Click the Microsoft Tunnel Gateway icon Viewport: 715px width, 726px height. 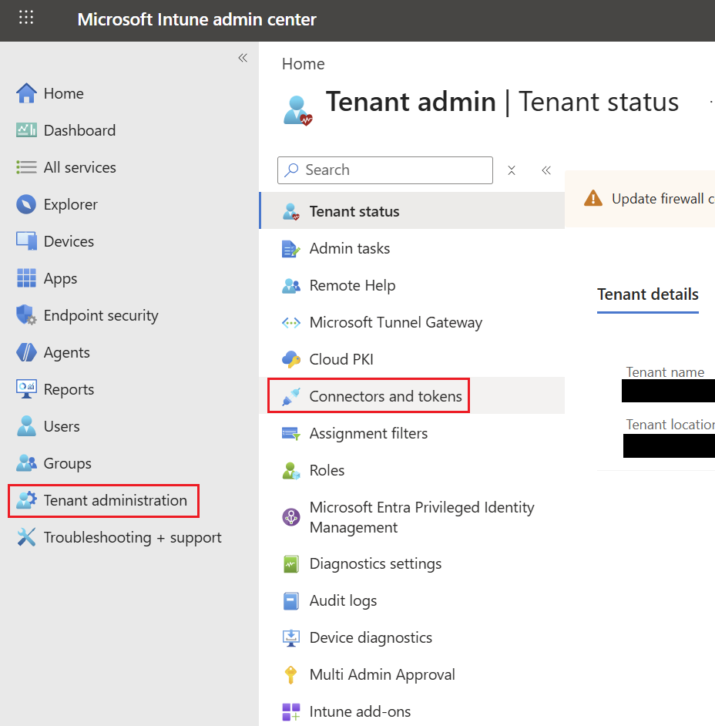(291, 323)
